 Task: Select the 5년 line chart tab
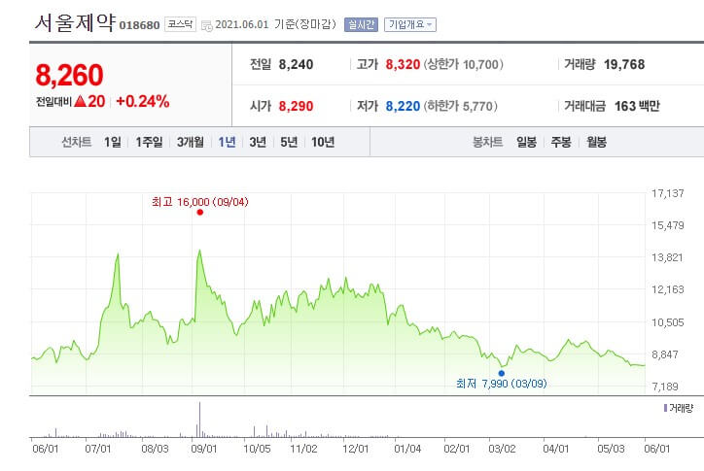[289, 142]
